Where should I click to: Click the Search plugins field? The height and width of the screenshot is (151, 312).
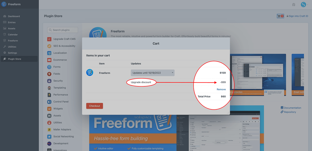click(62, 30)
